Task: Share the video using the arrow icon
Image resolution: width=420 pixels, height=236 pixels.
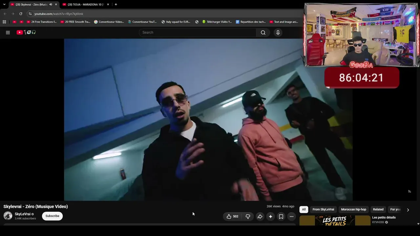Action: click(x=260, y=216)
